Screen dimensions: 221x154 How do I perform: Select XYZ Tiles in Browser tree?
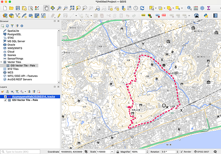(x=13, y=69)
